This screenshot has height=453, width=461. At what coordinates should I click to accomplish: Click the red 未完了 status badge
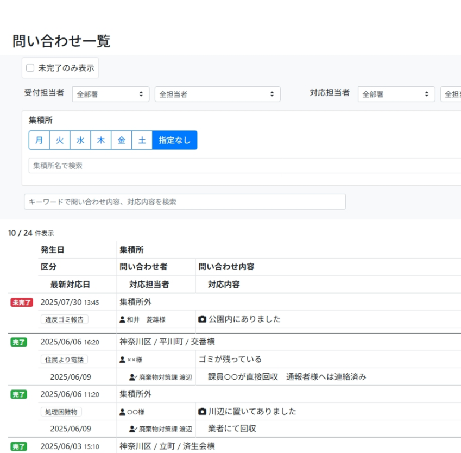[x=22, y=303]
